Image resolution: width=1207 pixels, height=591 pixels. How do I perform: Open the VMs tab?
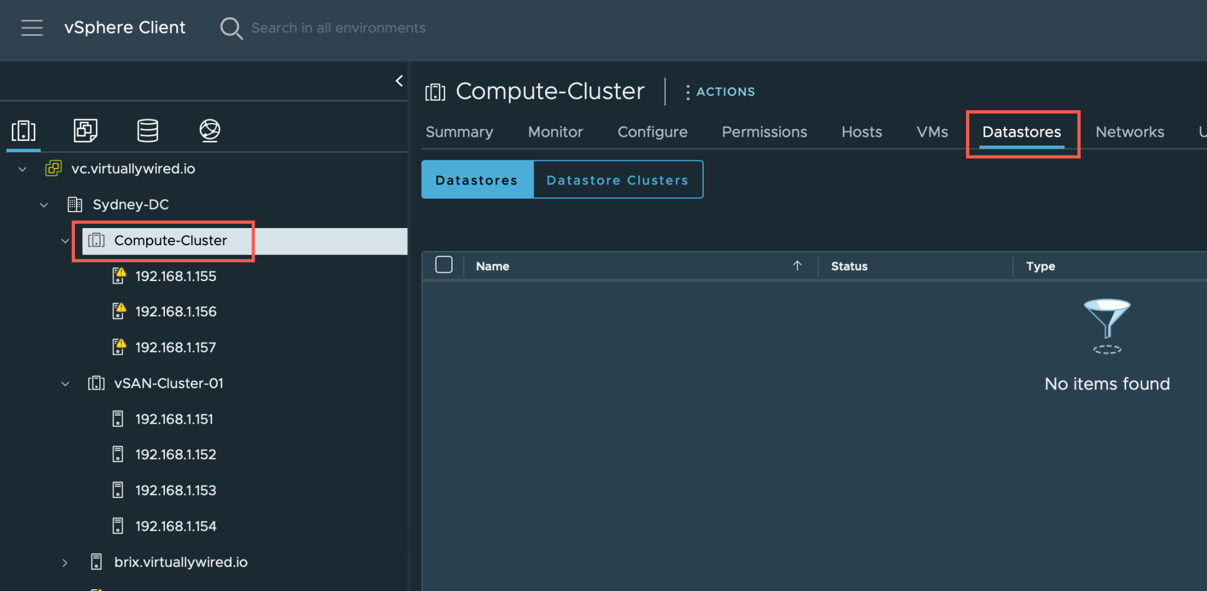tap(932, 132)
